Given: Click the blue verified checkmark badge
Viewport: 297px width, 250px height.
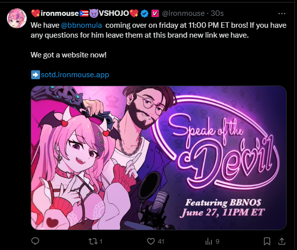Looking at the screenshot, I should tap(144, 13).
